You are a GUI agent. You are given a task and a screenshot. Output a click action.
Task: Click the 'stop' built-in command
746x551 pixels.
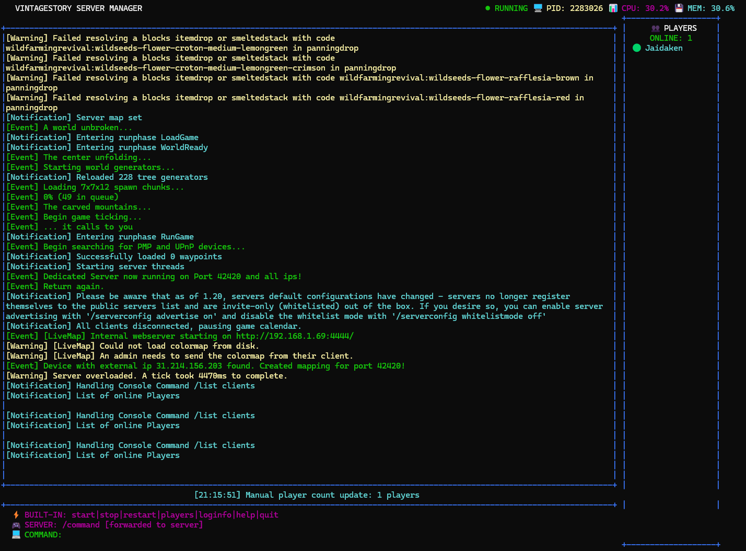tap(109, 515)
